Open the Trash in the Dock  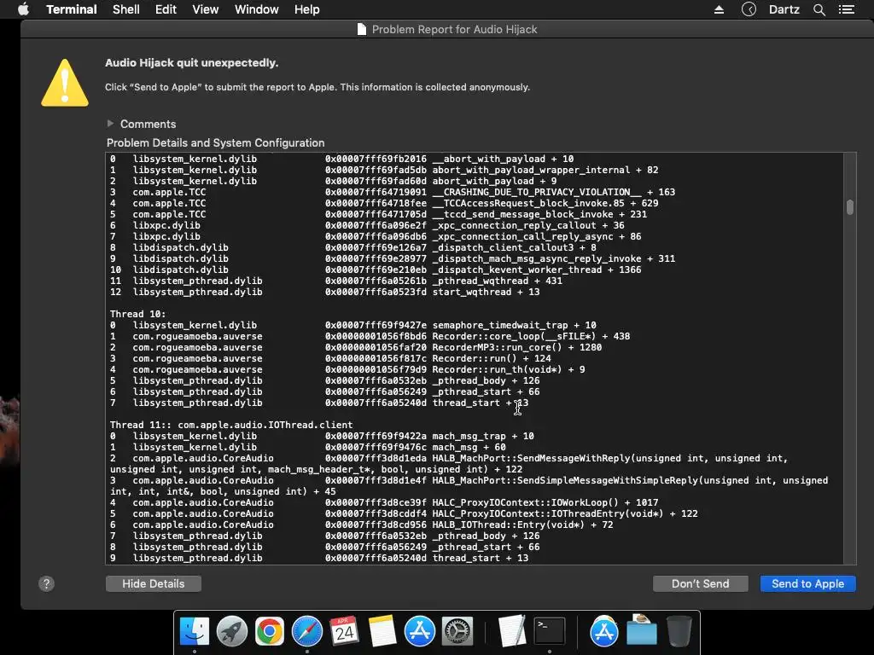coord(679,632)
